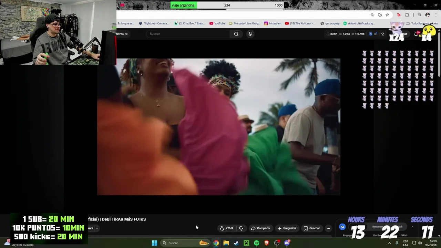Open Chrome media control icon
The height and width of the screenshot is (248, 441).
tap(419, 15)
